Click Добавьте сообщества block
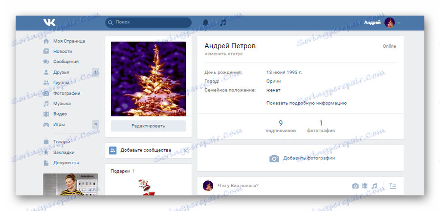 pos(148,150)
